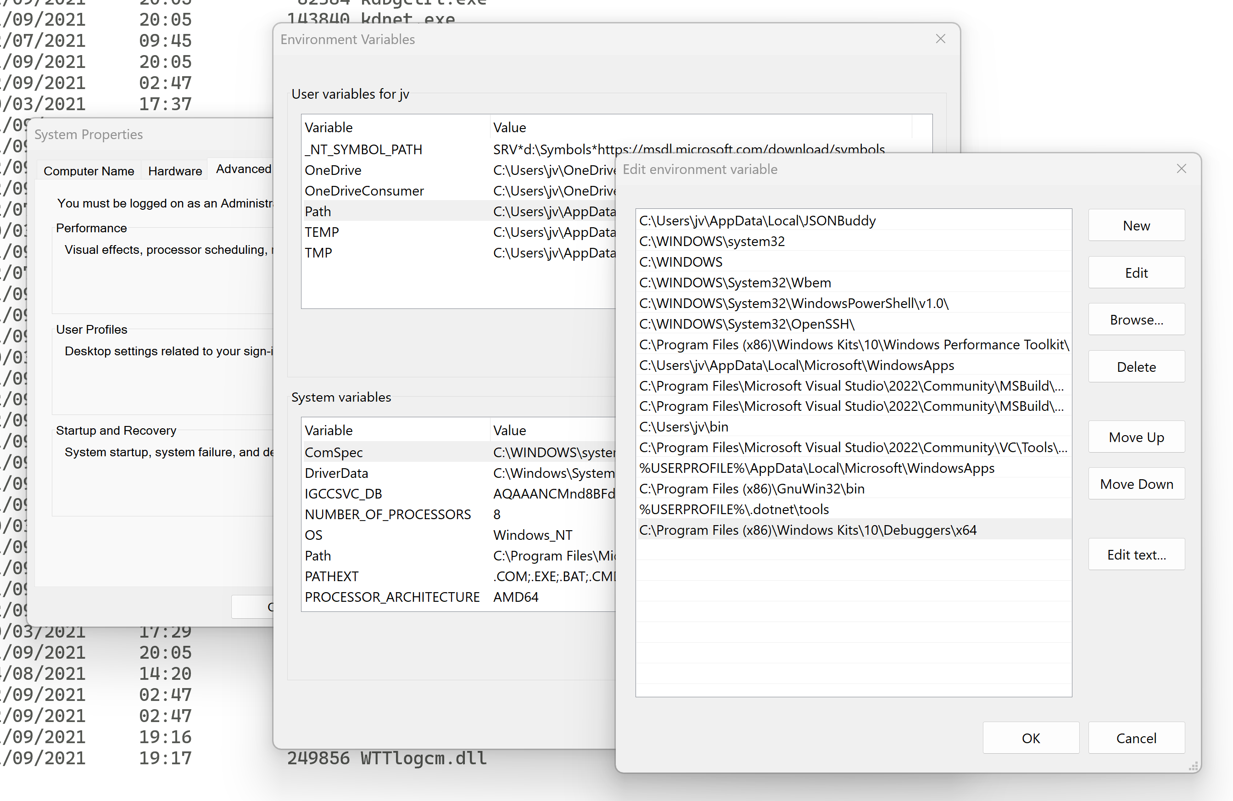The width and height of the screenshot is (1233, 801).
Task: Click Edit to modify selected path entry
Action: click(1136, 272)
